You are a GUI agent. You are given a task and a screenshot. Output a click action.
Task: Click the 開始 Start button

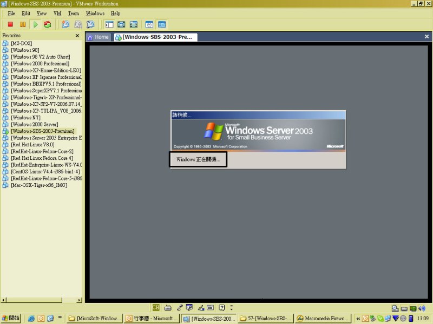coord(10,319)
